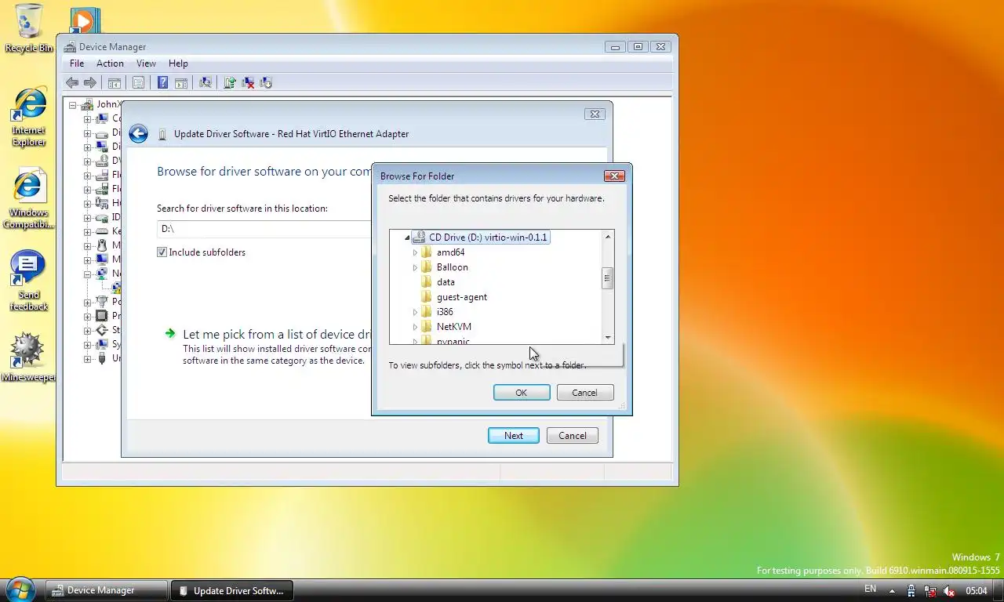The height and width of the screenshot is (602, 1004).
Task: Click the Scan for hardware changes toolbar icon
Action: (206, 82)
